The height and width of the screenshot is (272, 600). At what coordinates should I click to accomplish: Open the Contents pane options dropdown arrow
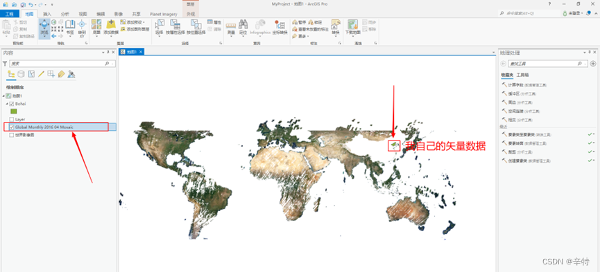(x=103, y=53)
